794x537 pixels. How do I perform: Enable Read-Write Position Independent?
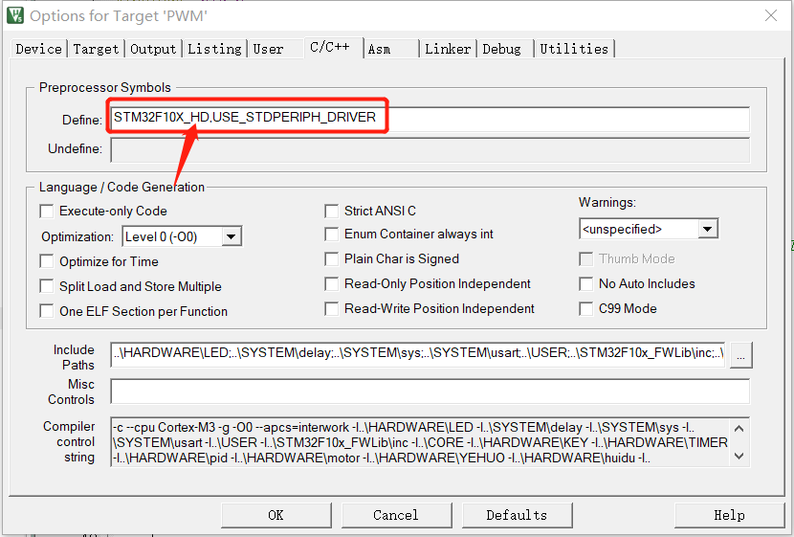(332, 309)
